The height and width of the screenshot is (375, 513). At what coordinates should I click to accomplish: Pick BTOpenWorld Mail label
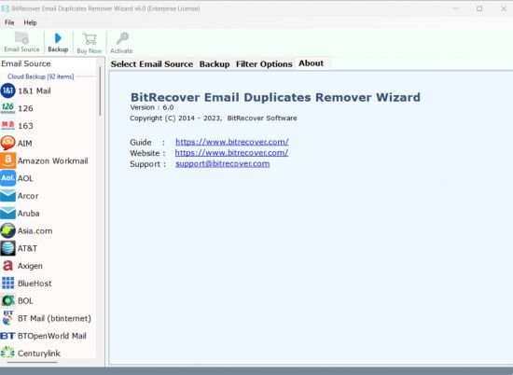52,336
